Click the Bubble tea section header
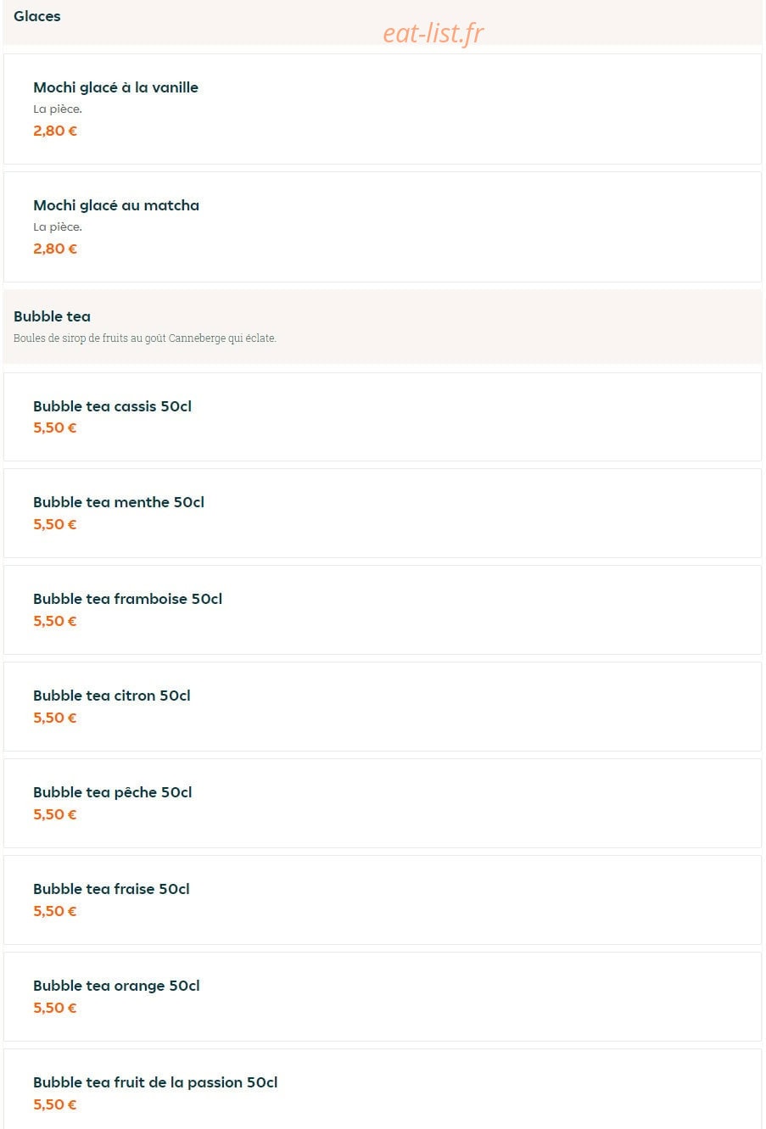766x1129 pixels. tap(52, 316)
